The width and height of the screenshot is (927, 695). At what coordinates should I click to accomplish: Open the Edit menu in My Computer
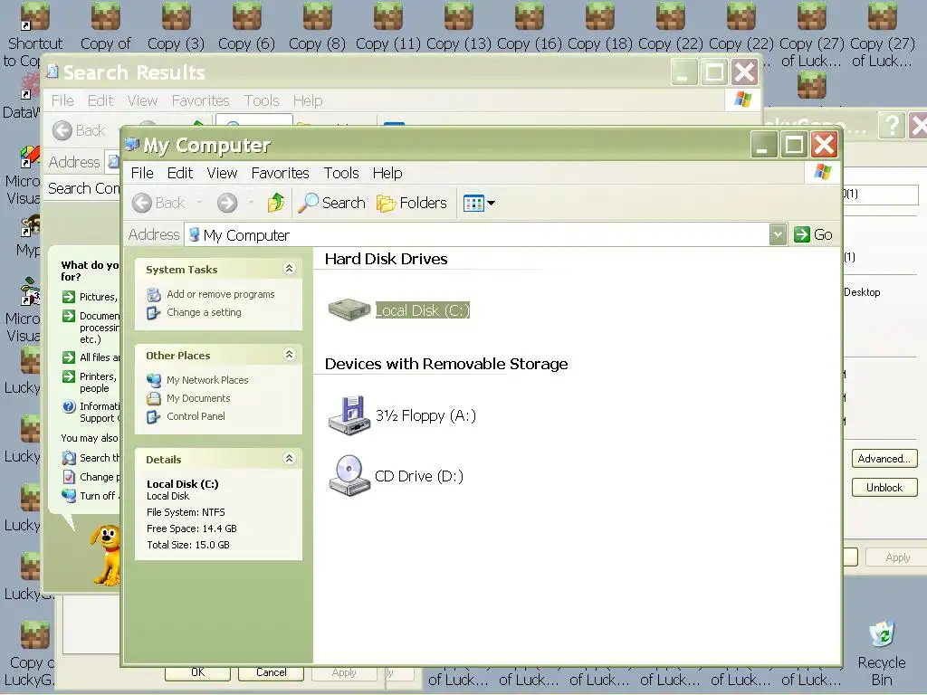180,173
